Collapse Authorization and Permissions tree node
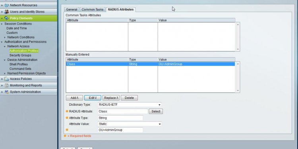This screenshot has height=149, width=298. click(2, 42)
